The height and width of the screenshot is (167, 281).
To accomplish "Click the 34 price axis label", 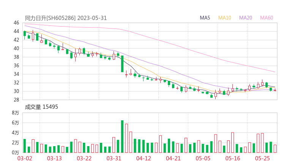I will tap(16, 74).
